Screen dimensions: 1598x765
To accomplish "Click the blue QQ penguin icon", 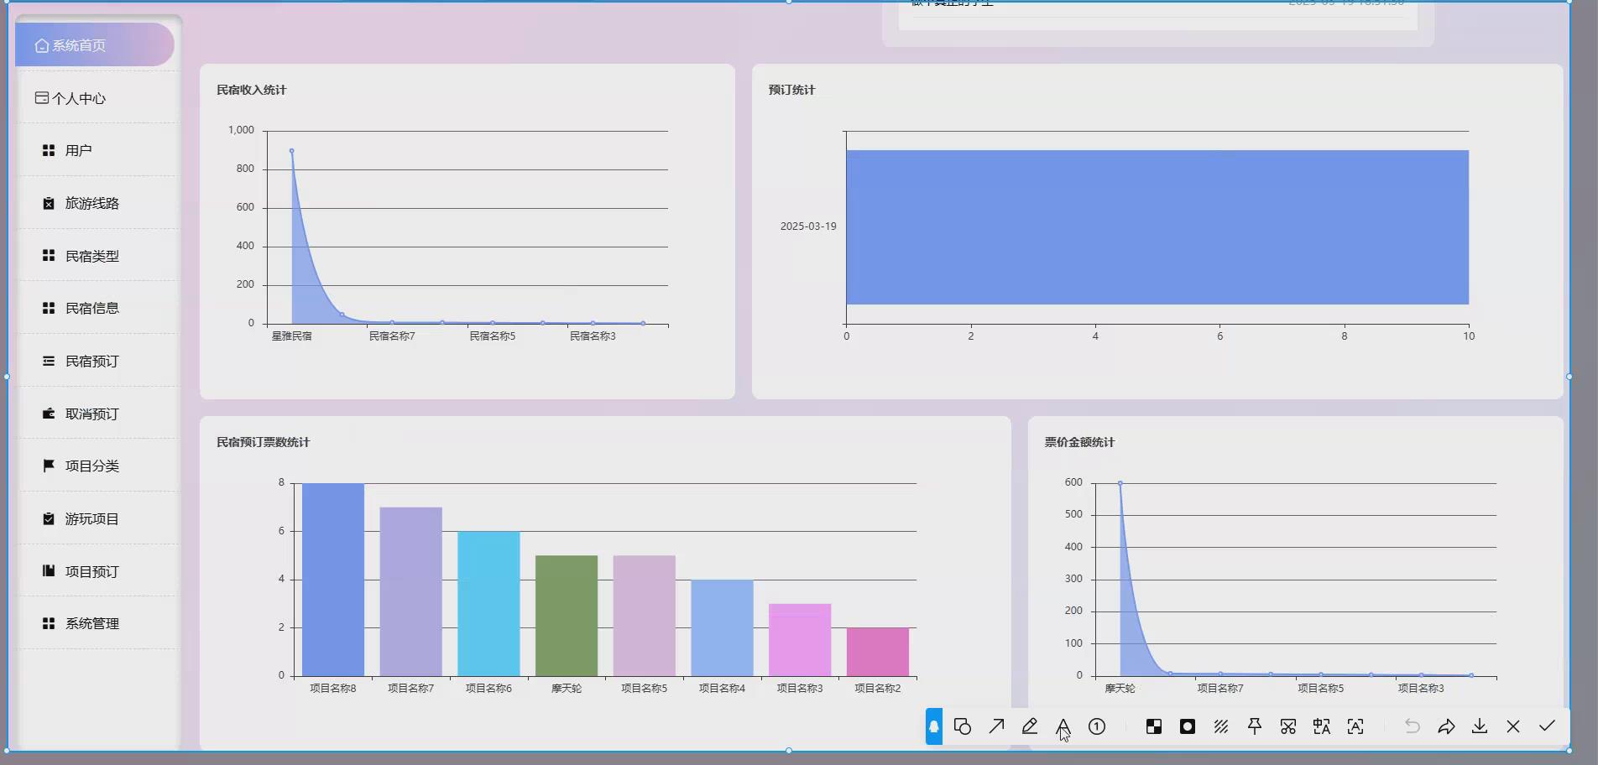I will point(934,726).
